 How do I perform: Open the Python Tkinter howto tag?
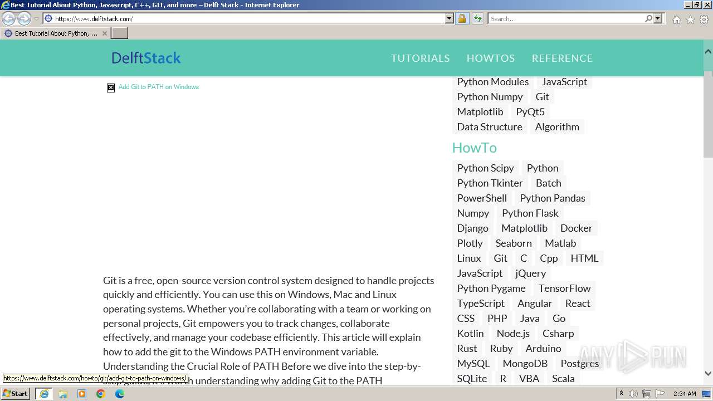pyautogui.click(x=490, y=183)
